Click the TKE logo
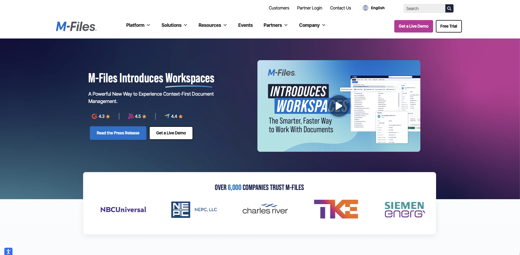Viewport: 520px width, 255px height. (x=336, y=209)
